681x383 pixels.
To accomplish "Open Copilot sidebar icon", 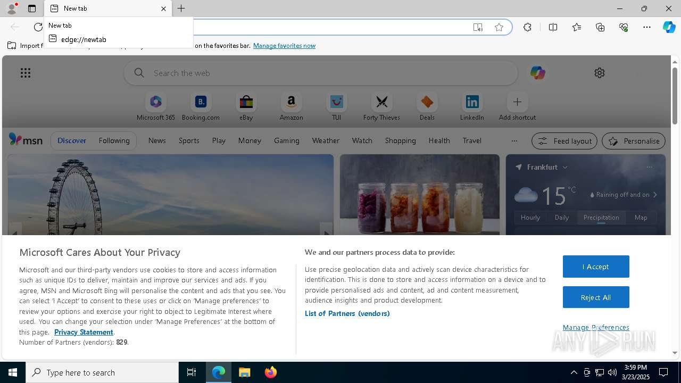I will tap(669, 27).
